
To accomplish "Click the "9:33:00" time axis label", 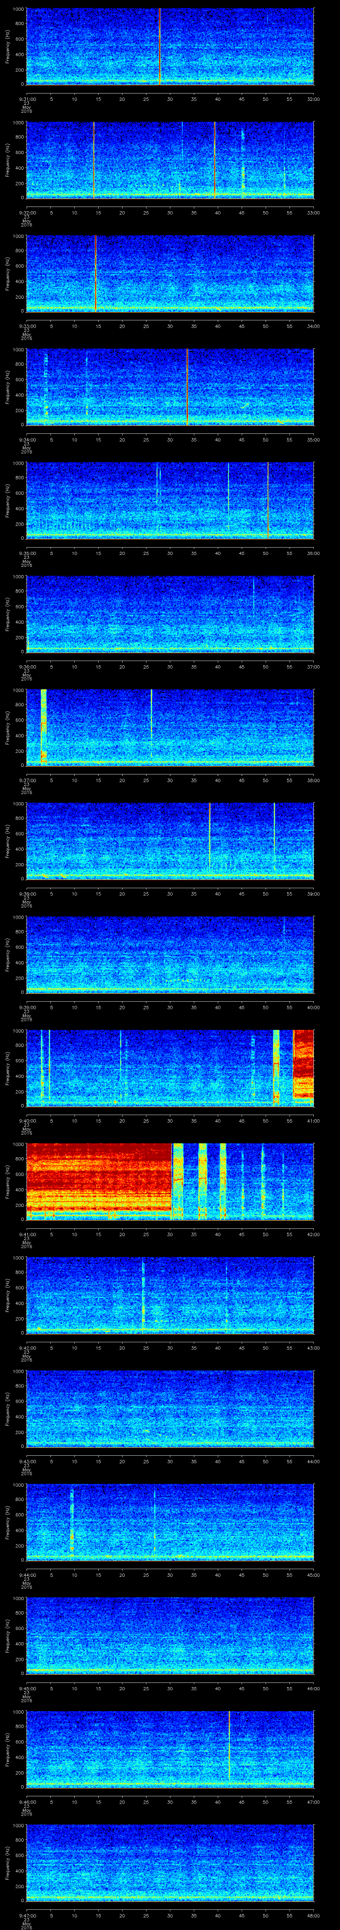I will (x=27, y=326).
